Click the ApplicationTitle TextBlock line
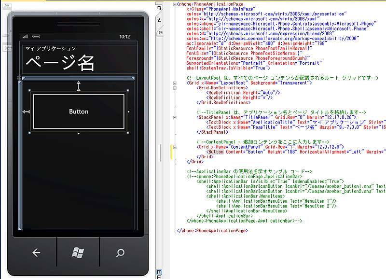This screenshot has width=386, height=279. [x=296, y=123]
